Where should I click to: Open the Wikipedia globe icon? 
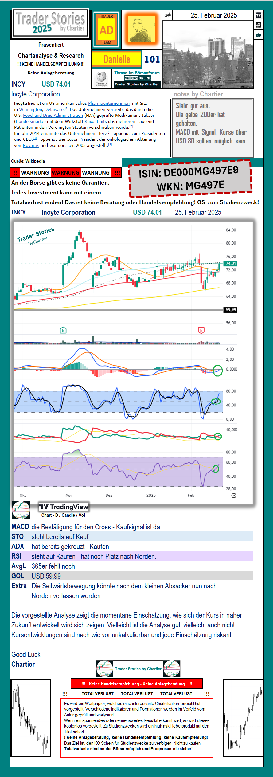click(101, 79)
